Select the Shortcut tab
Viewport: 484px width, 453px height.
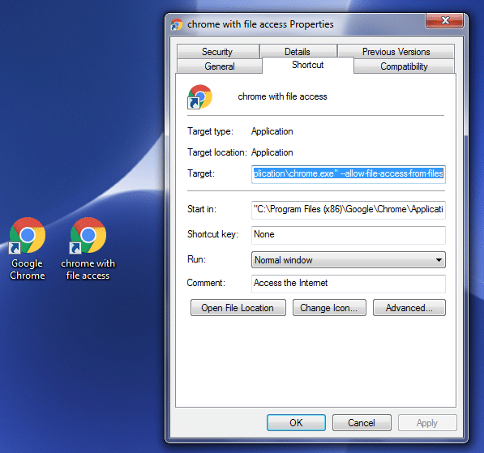[308, 65]
